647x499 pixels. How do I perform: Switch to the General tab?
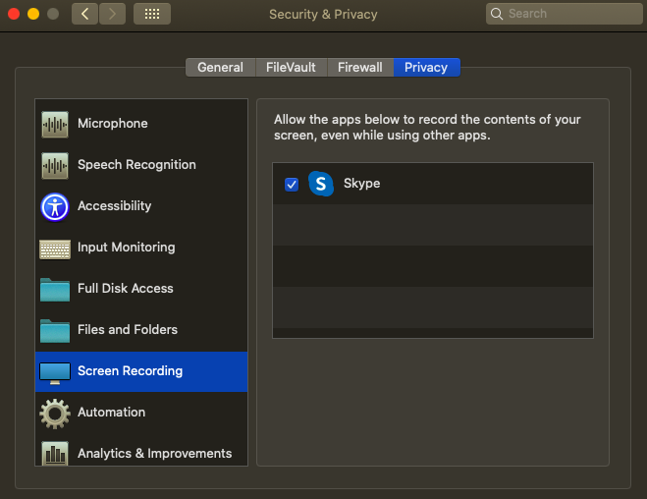[x=220, y=68]
